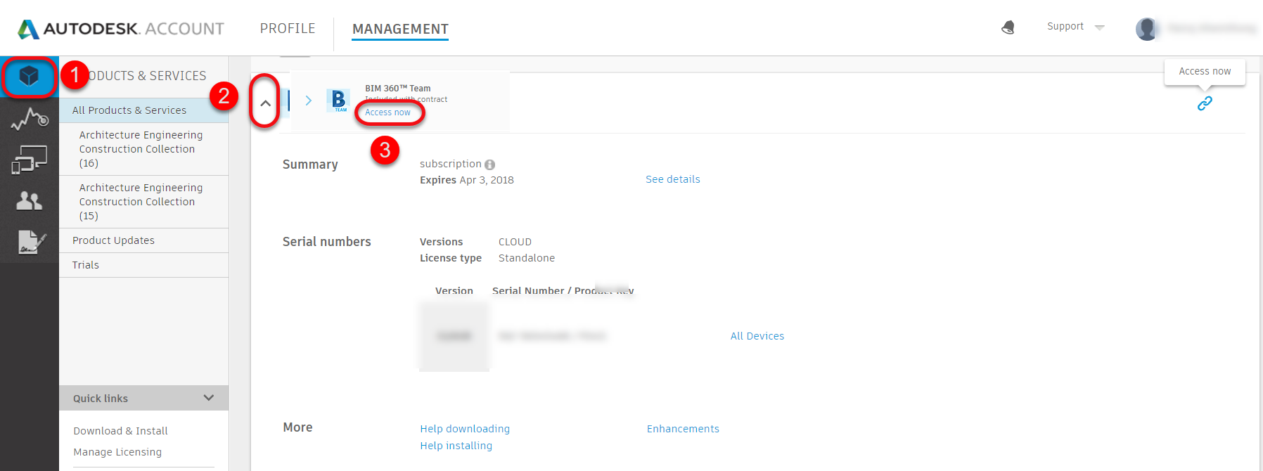Click the Standalone license type value
The image size is (1263, 471).
[x=527, y=258]
